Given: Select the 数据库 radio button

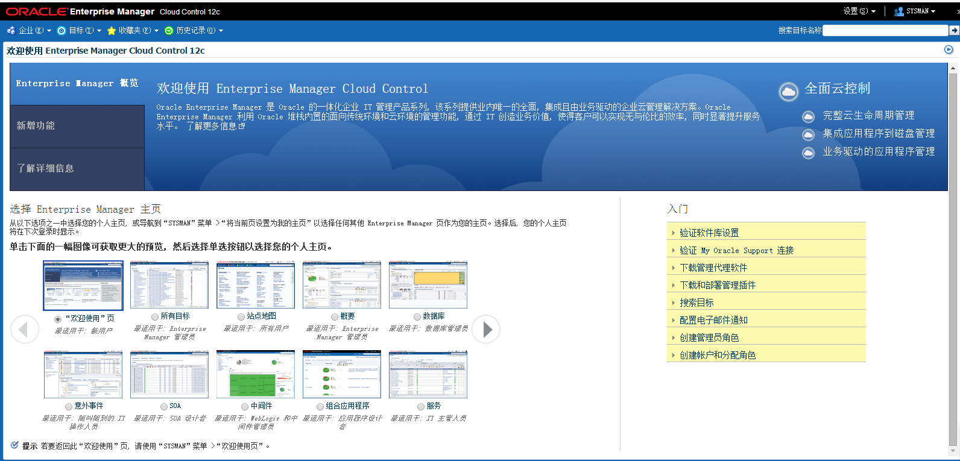Looking at the screenshot, I should [x=417, y=317].
